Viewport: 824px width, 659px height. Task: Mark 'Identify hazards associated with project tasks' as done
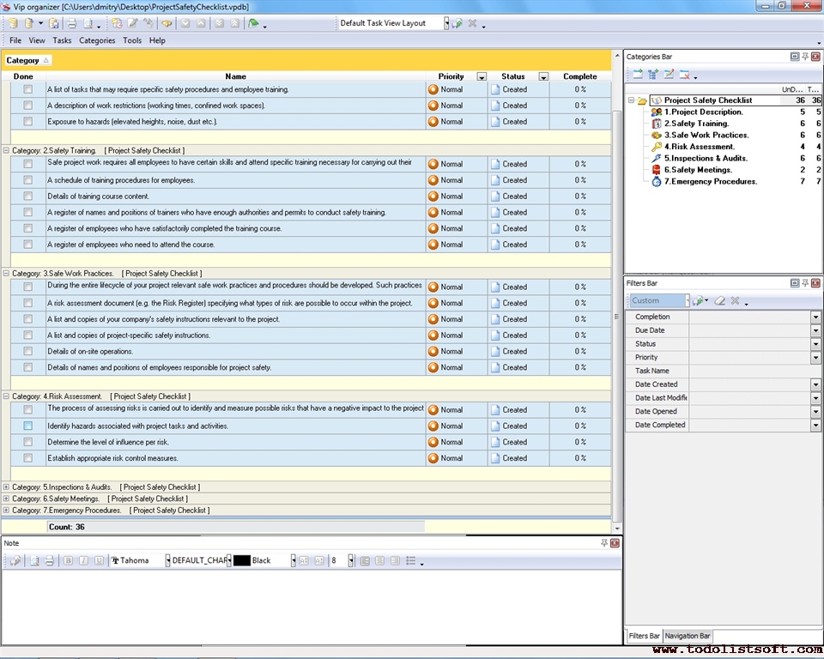click(28, 426)
